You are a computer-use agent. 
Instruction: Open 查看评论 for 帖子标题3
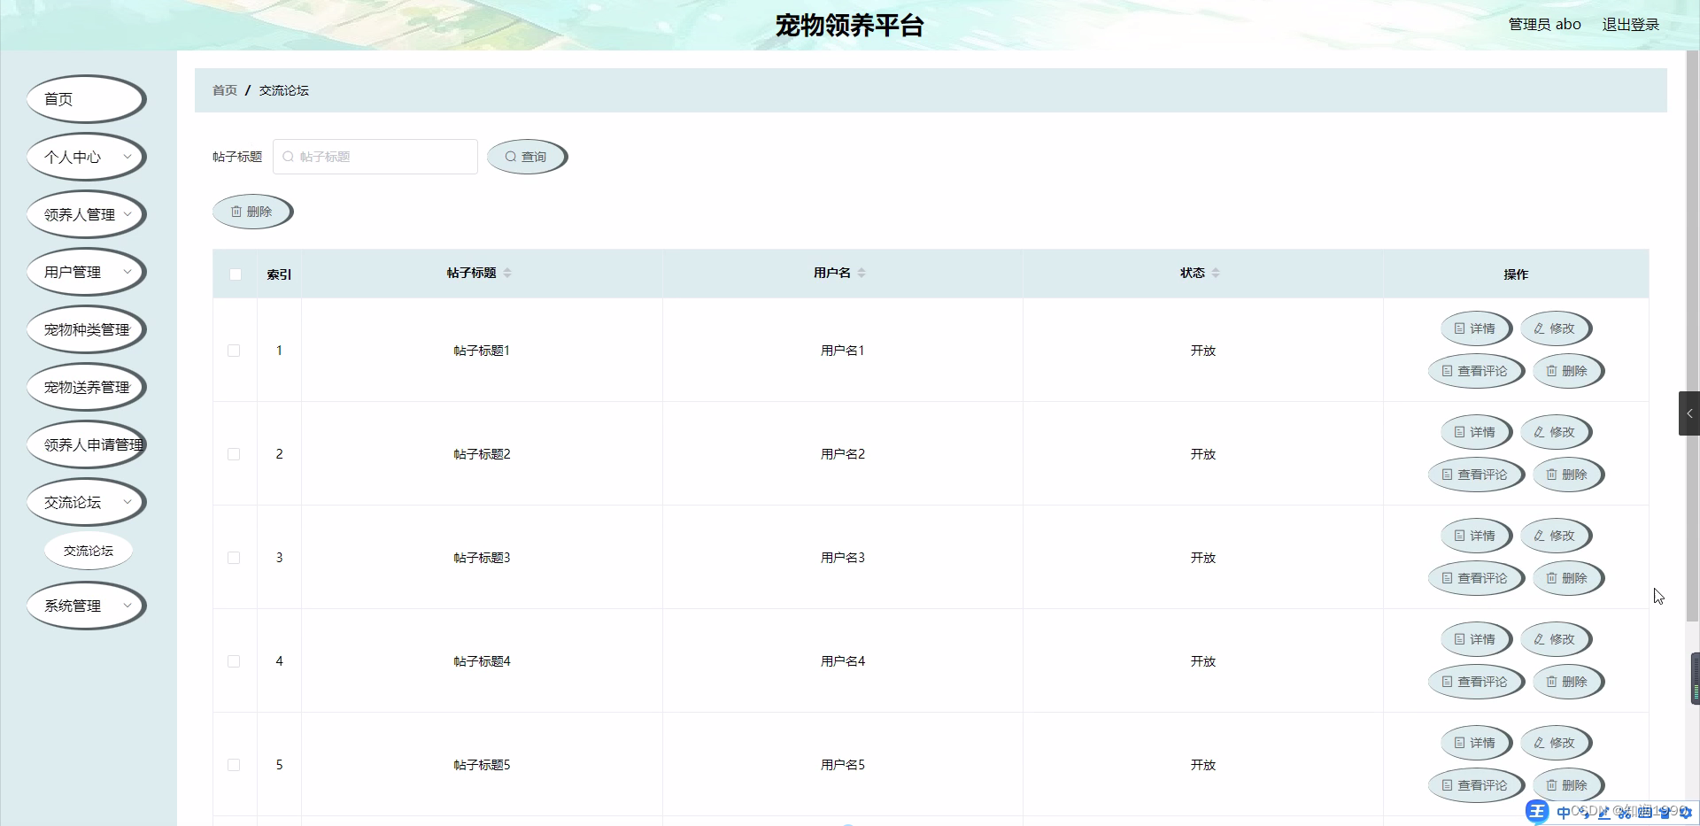(1475, 578)
